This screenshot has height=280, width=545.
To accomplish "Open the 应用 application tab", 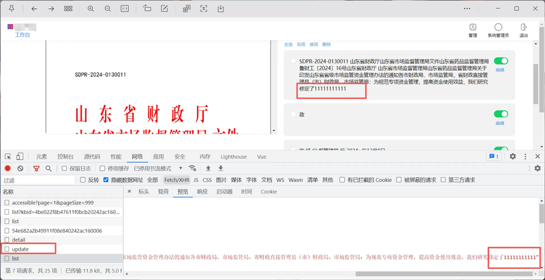I will click(159, 157).
